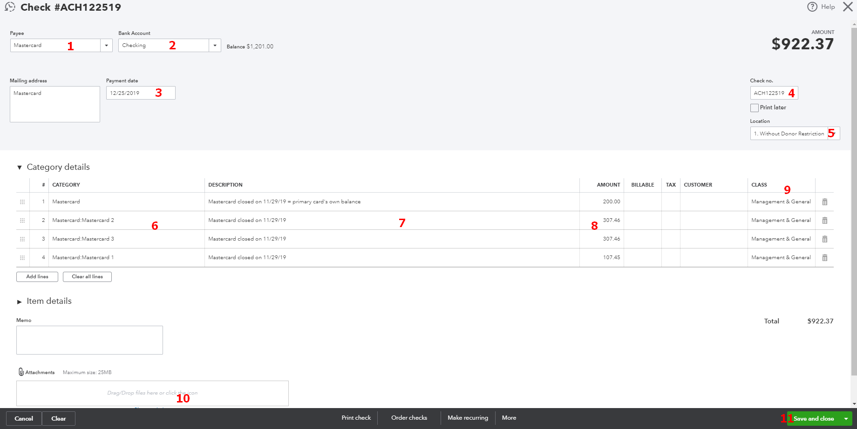Screen dimensions: 857x429
Task: Delete line 1 Mastercard with trash icon
Action: tap(825, 202)
